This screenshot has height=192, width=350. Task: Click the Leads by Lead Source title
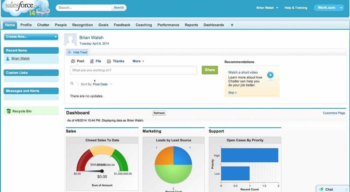point(173,140)
